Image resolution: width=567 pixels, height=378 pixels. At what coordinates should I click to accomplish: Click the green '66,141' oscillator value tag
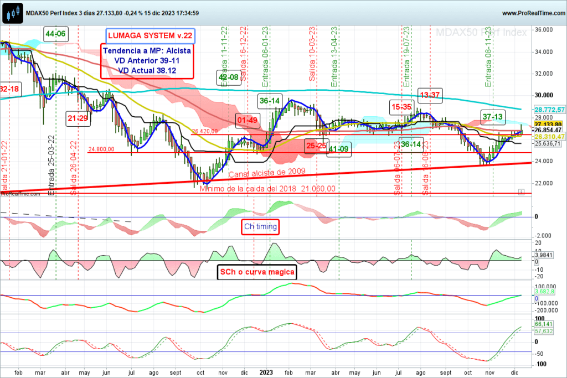[544, 324]
